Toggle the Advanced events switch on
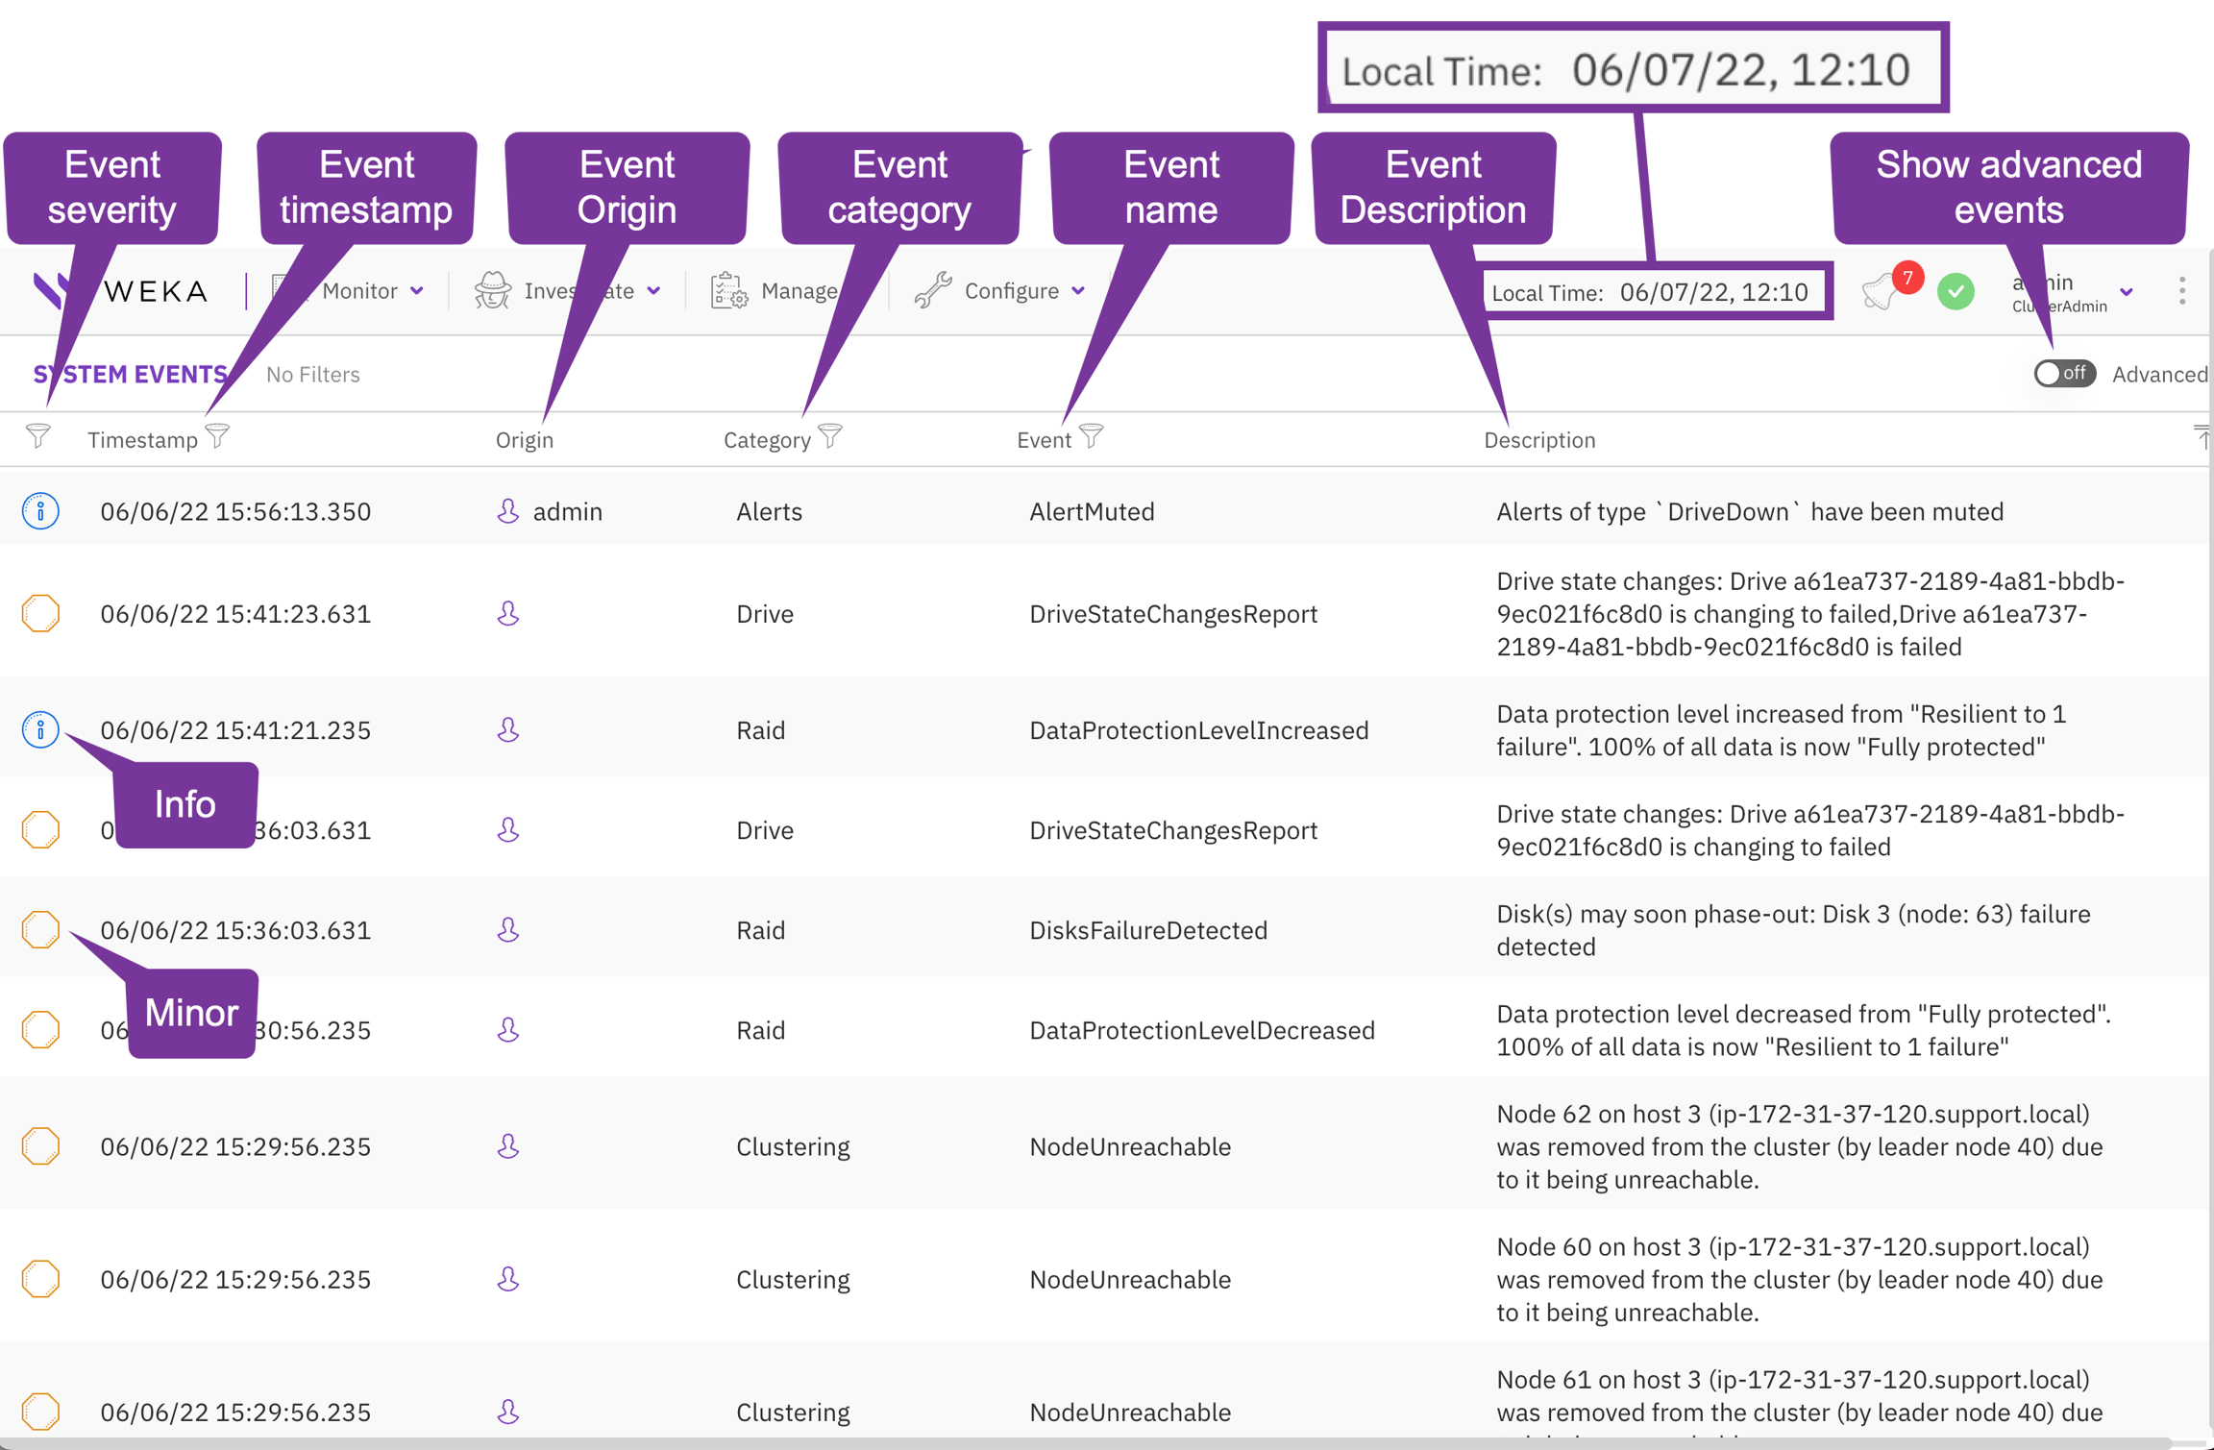Screen dimensions: 2214x1450 coord(2064,374)
